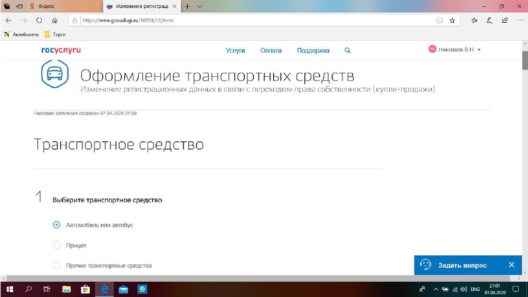This screenshot has height=297, width=528.
Task: Click the vertical scrollbar thumb
Action: tap(525, 60)
